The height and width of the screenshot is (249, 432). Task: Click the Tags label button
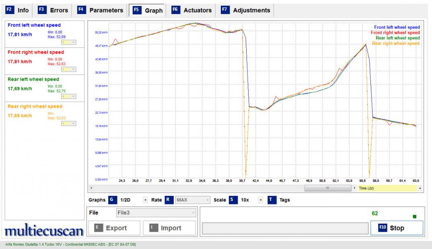285,200
